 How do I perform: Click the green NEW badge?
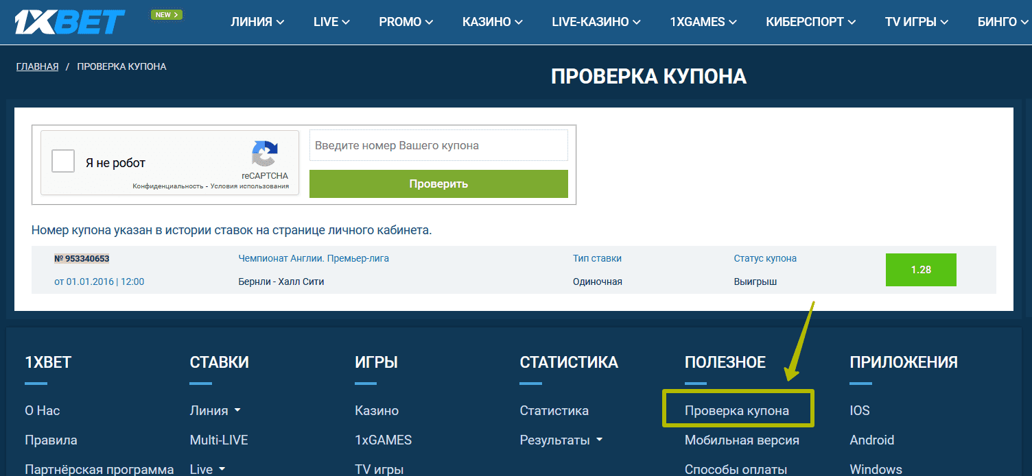(166, 14)
